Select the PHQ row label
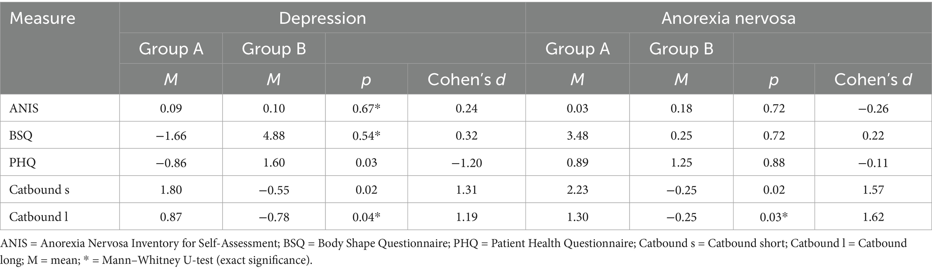 [23, 163]
